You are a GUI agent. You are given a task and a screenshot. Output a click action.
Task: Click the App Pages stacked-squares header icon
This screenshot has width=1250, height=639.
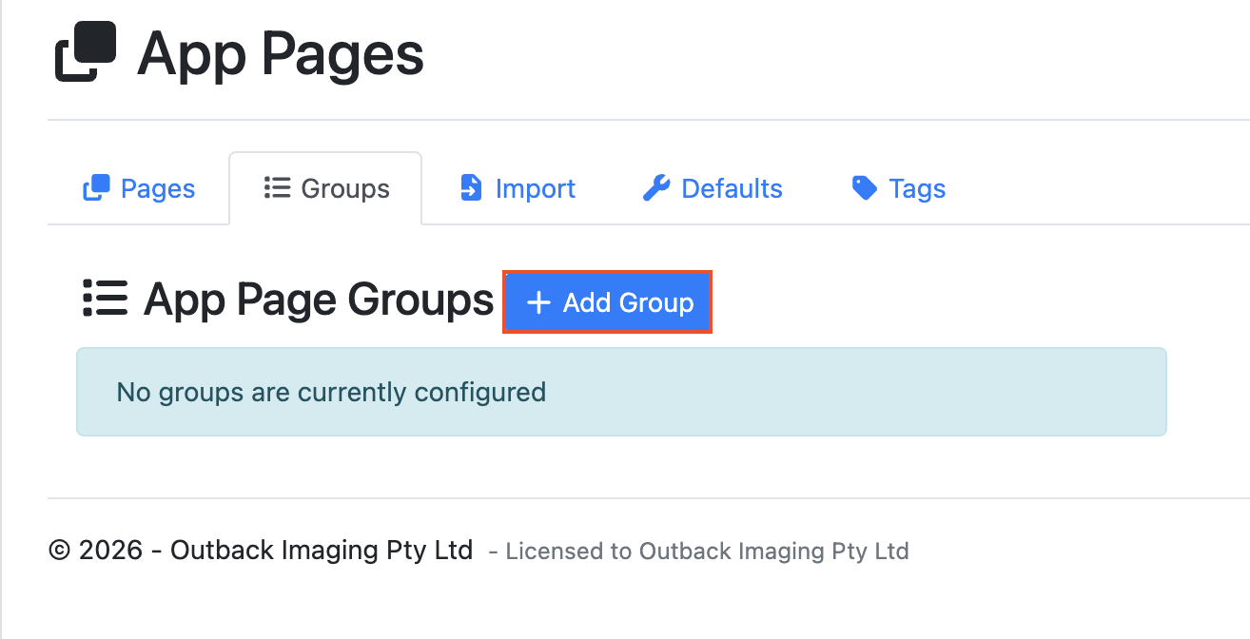tap(86, 52)
